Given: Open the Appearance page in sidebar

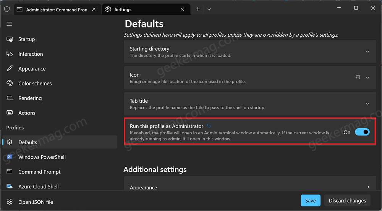Looking at the screenshot, I should pyautogui.click(x=60, y=69).
